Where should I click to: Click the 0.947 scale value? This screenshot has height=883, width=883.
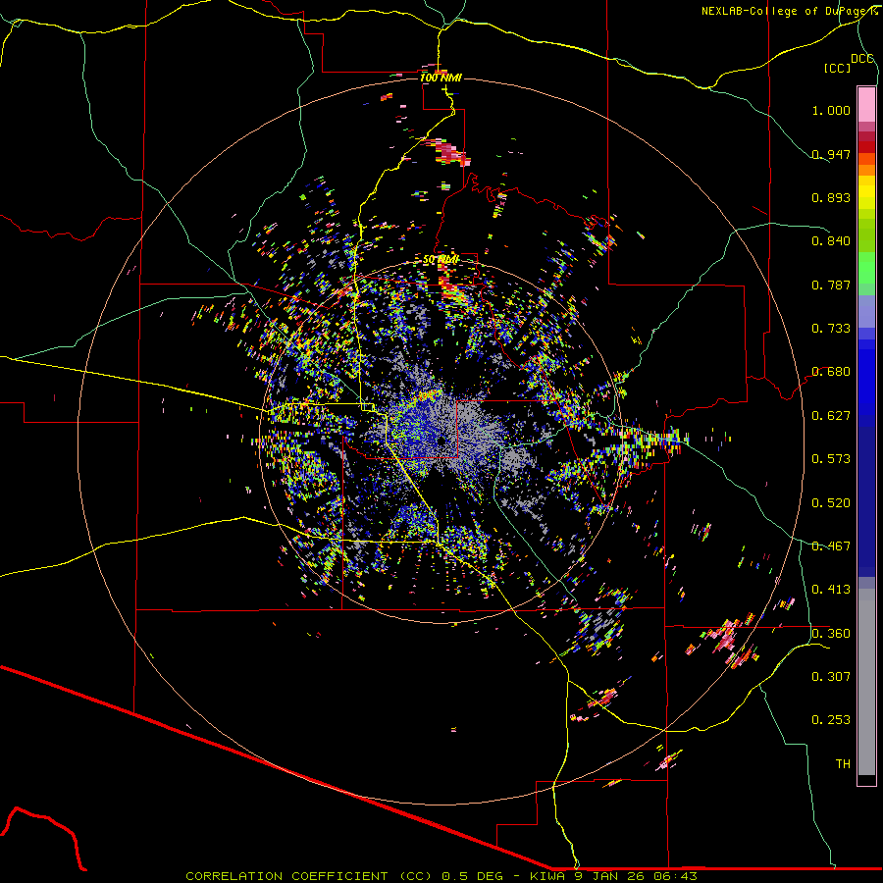click(x=831, y=154)
